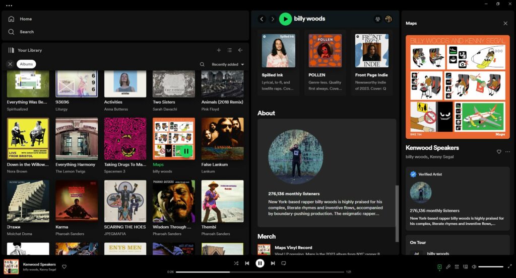Pause the current song
The width and height of the screenshot is (516, 278).
point(260,263)
